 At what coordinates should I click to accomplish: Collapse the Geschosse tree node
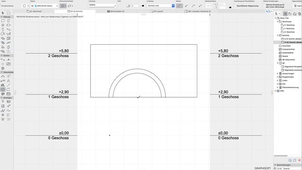pyautogui.click(x=277, y=22)
